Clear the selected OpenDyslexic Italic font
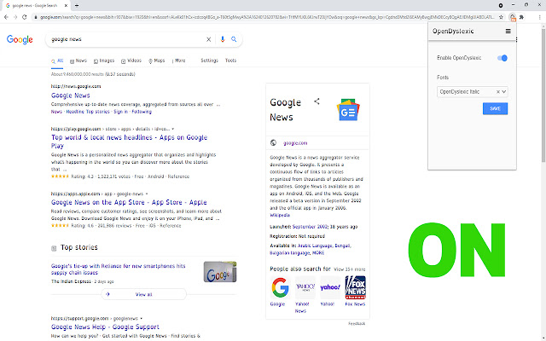 [497, 90]
